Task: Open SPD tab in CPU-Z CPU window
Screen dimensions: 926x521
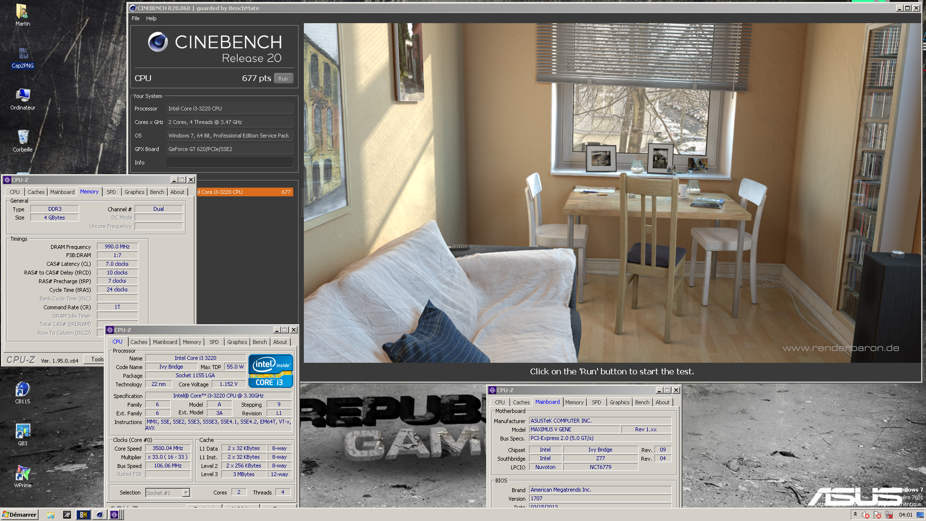Action: (214, 342)
